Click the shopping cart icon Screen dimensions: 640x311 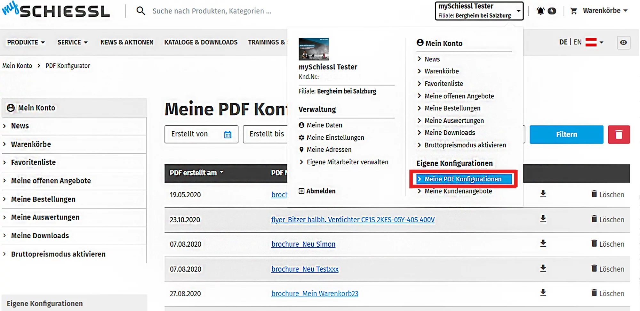pyautogui.click(x=574, y=11)
